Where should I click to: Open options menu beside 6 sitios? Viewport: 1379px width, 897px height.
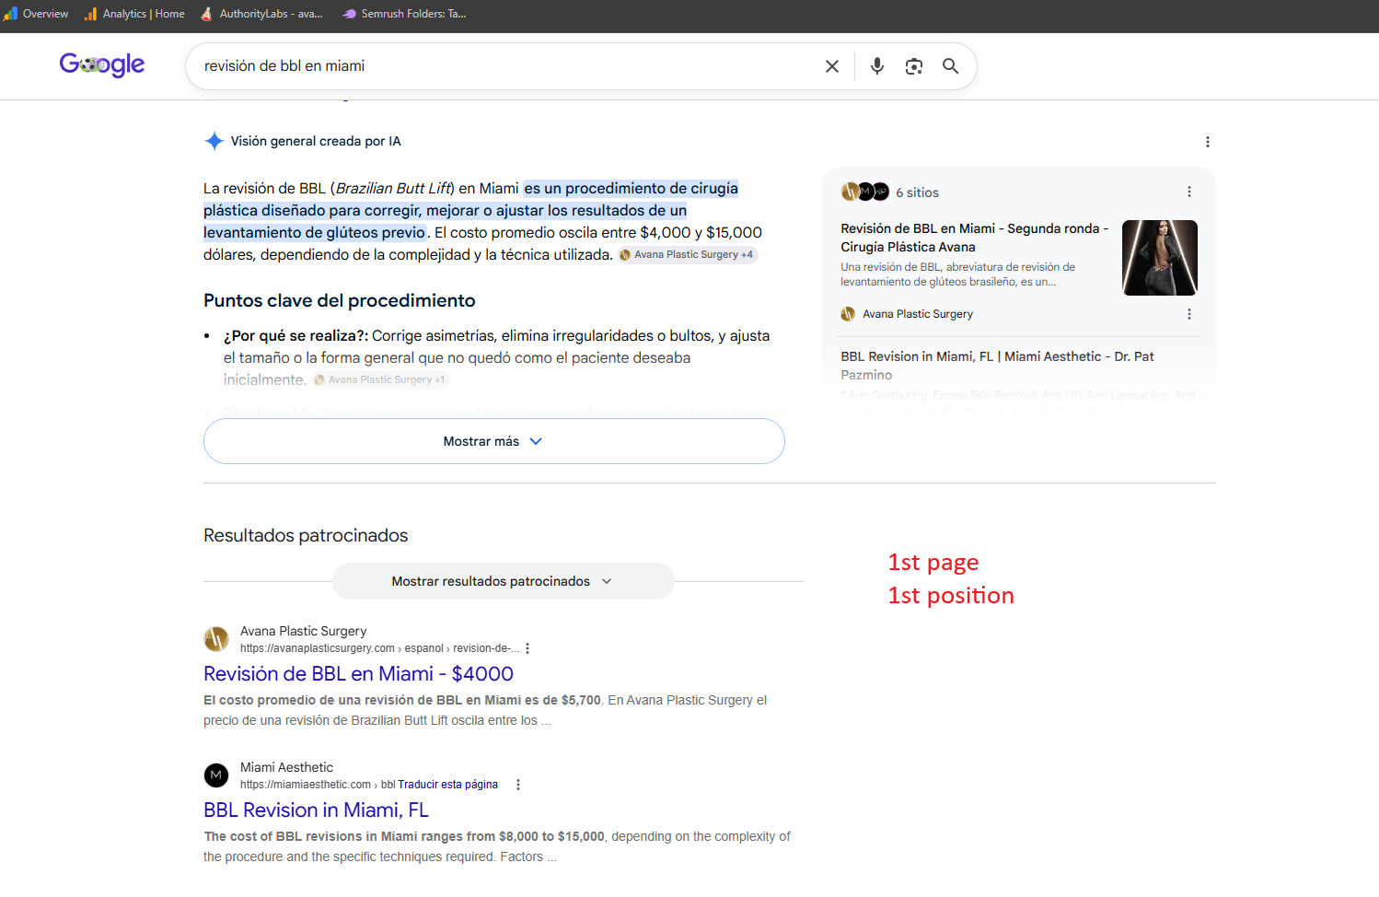pos(1189,192)
